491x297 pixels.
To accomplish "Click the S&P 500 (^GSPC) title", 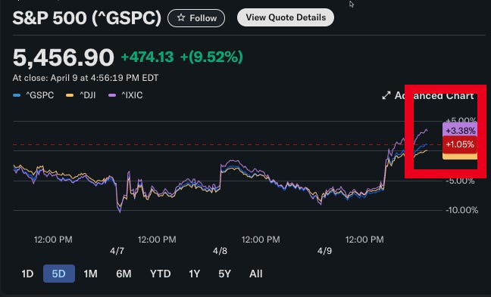I will tap(86, 18).
